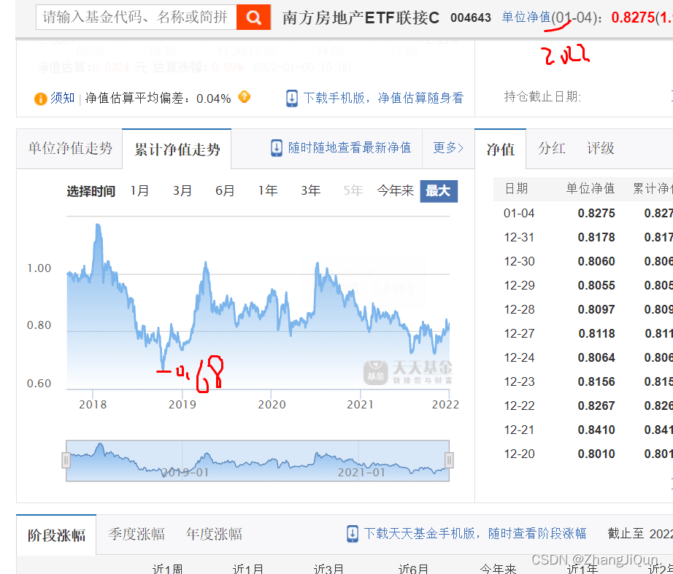Click the 近3月 column label

[328, 569]
